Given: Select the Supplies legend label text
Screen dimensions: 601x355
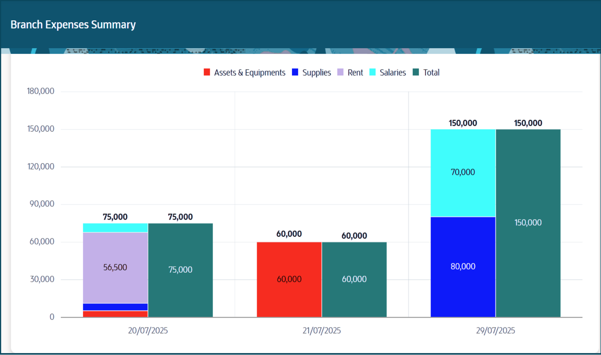Looking at the screenshot, I should (x=317, y=72).
